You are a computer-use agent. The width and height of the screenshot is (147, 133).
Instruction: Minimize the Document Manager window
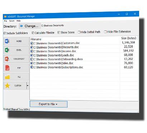119,14
